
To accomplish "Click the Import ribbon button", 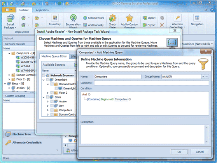I will [149, 18].
